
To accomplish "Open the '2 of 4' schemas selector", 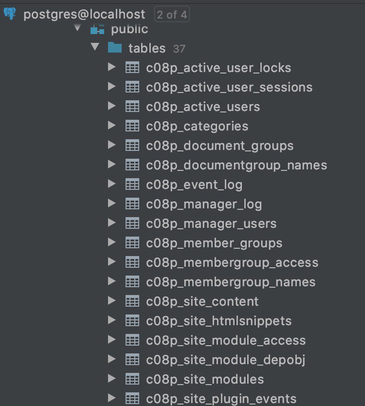I will (x=172, y=15).
